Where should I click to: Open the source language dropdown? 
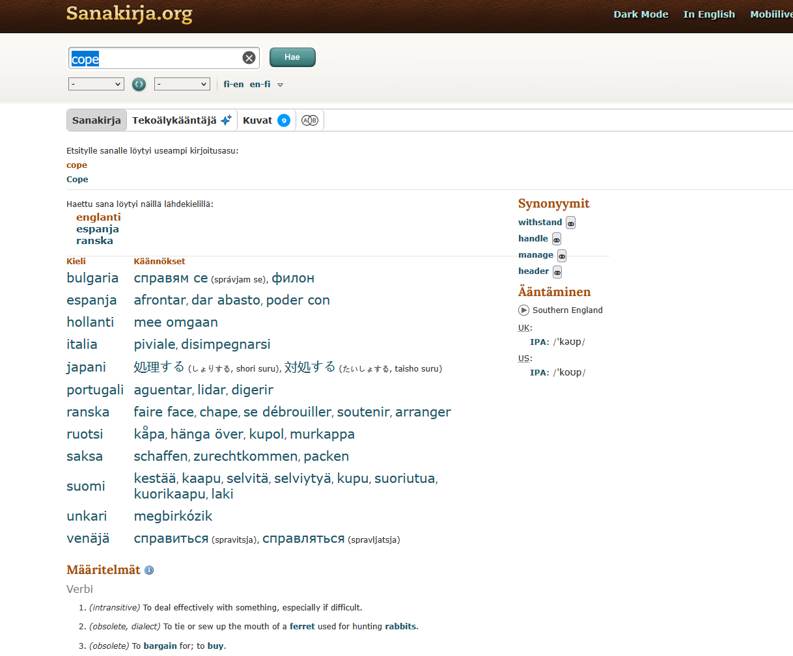(96, 84)
